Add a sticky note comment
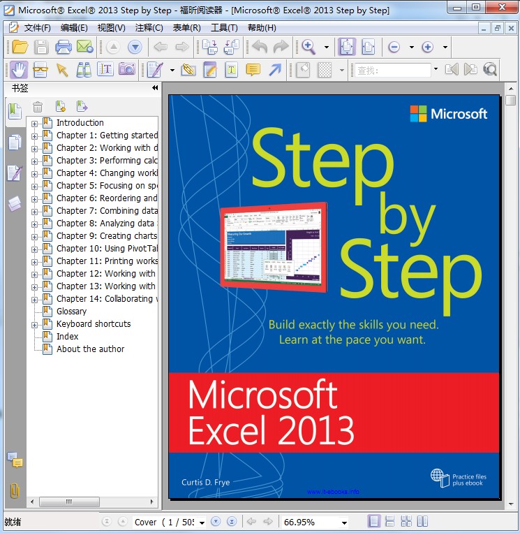The width and height of the screenshot is (520, 533). point(253,70)
